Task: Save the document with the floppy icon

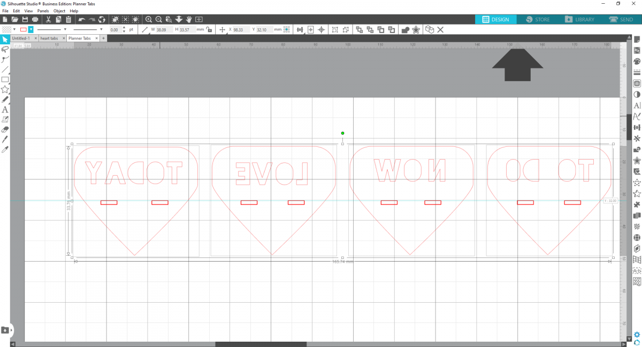Action: click(x=25, y=19)
